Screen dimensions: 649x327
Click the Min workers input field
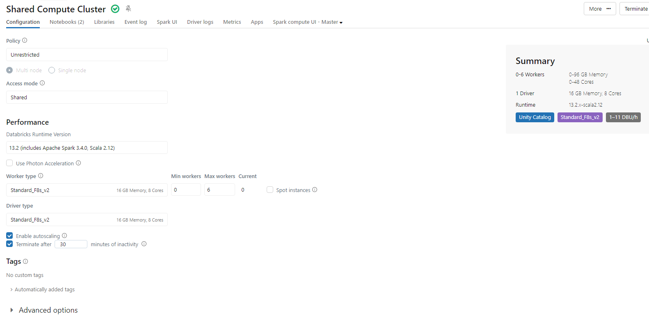pyautogui.click(x=186, y=190)
